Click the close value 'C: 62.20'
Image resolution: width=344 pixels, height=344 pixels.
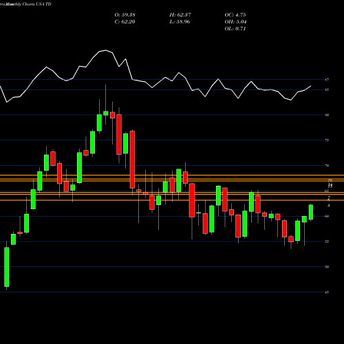tap(125, 22)
